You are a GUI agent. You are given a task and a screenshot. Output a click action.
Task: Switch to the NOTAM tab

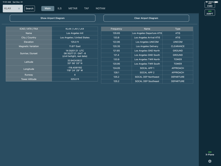[100, 9]
